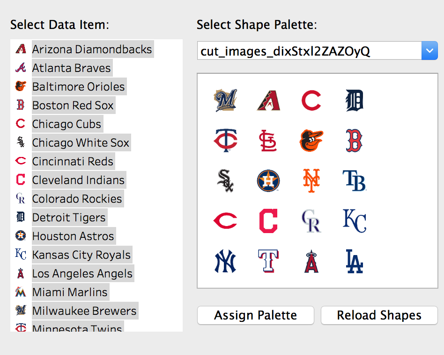
Task: Pick the New York Yankees logo shape
Action: point(225,261)
